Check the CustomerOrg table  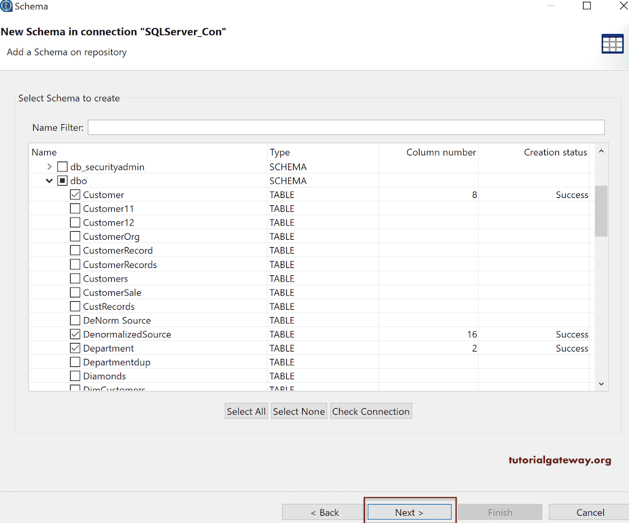point(75,236)
